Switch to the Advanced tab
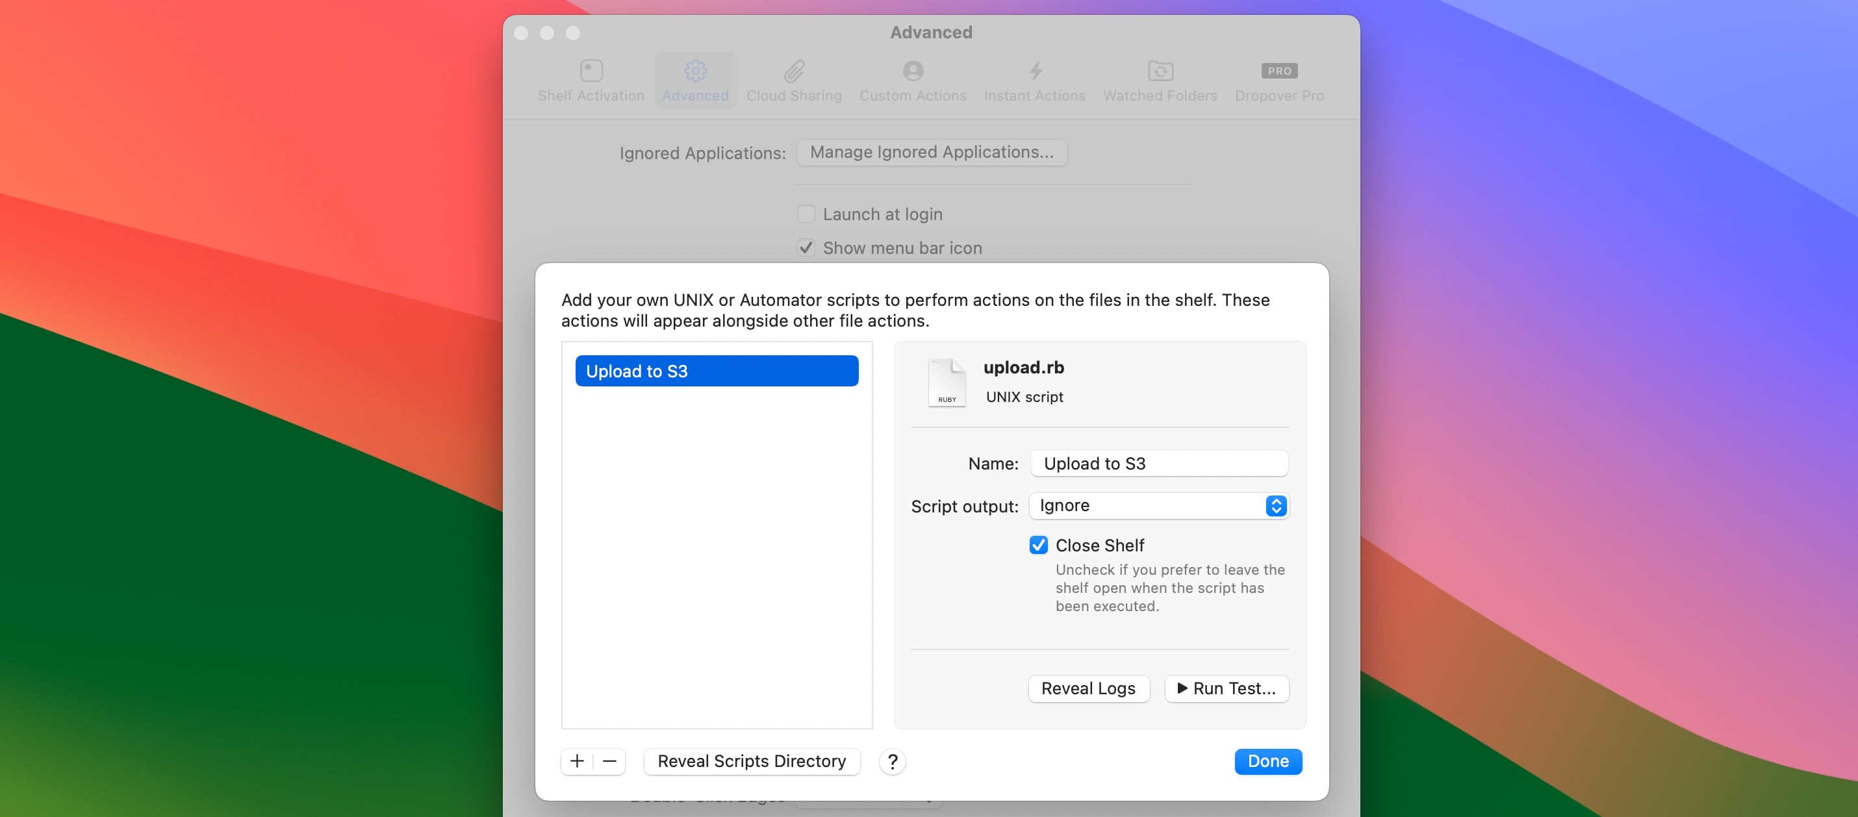 click(694, 79)
